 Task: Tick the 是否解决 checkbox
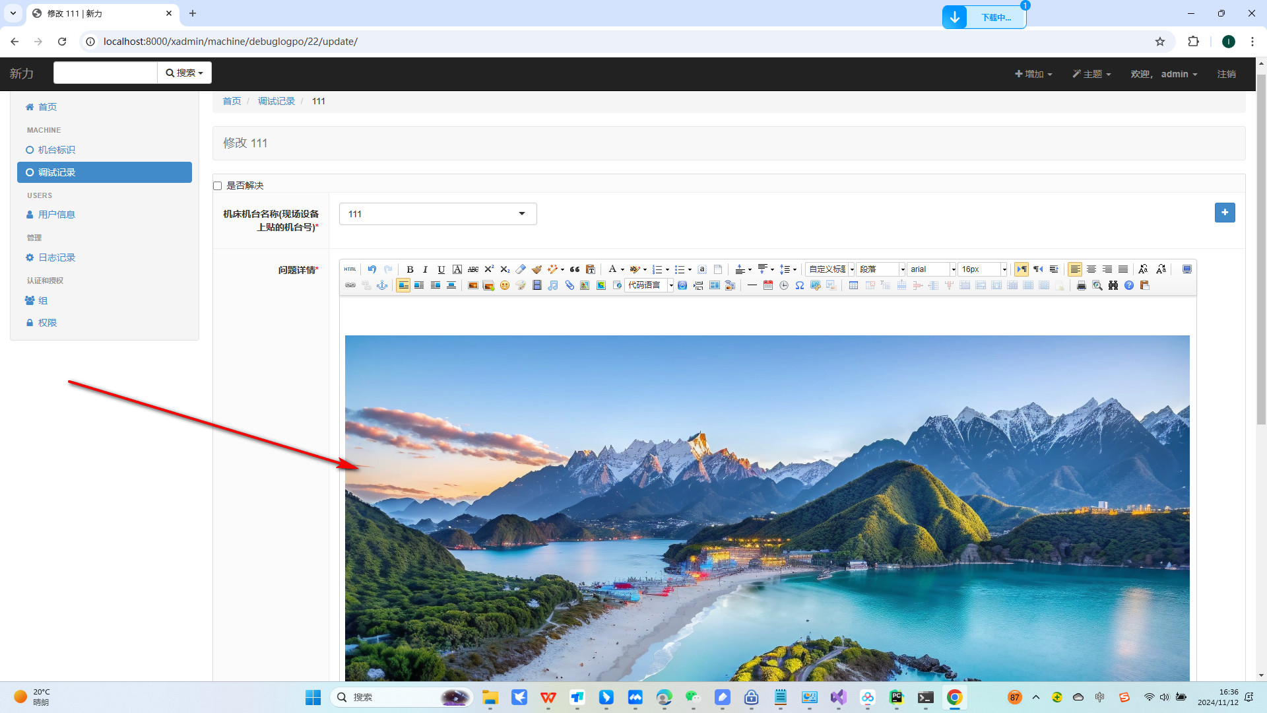tap(217, 186)
